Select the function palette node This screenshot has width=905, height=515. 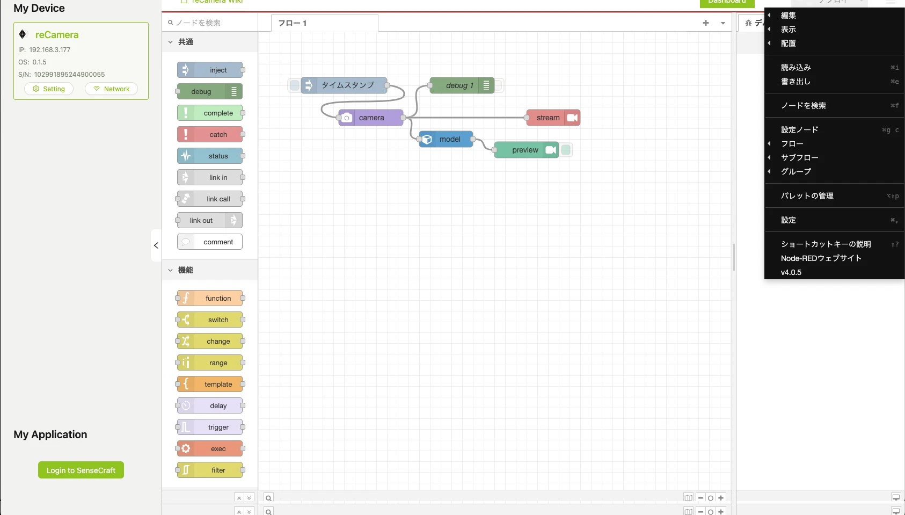pyautogui.click(x=210, y=298)
